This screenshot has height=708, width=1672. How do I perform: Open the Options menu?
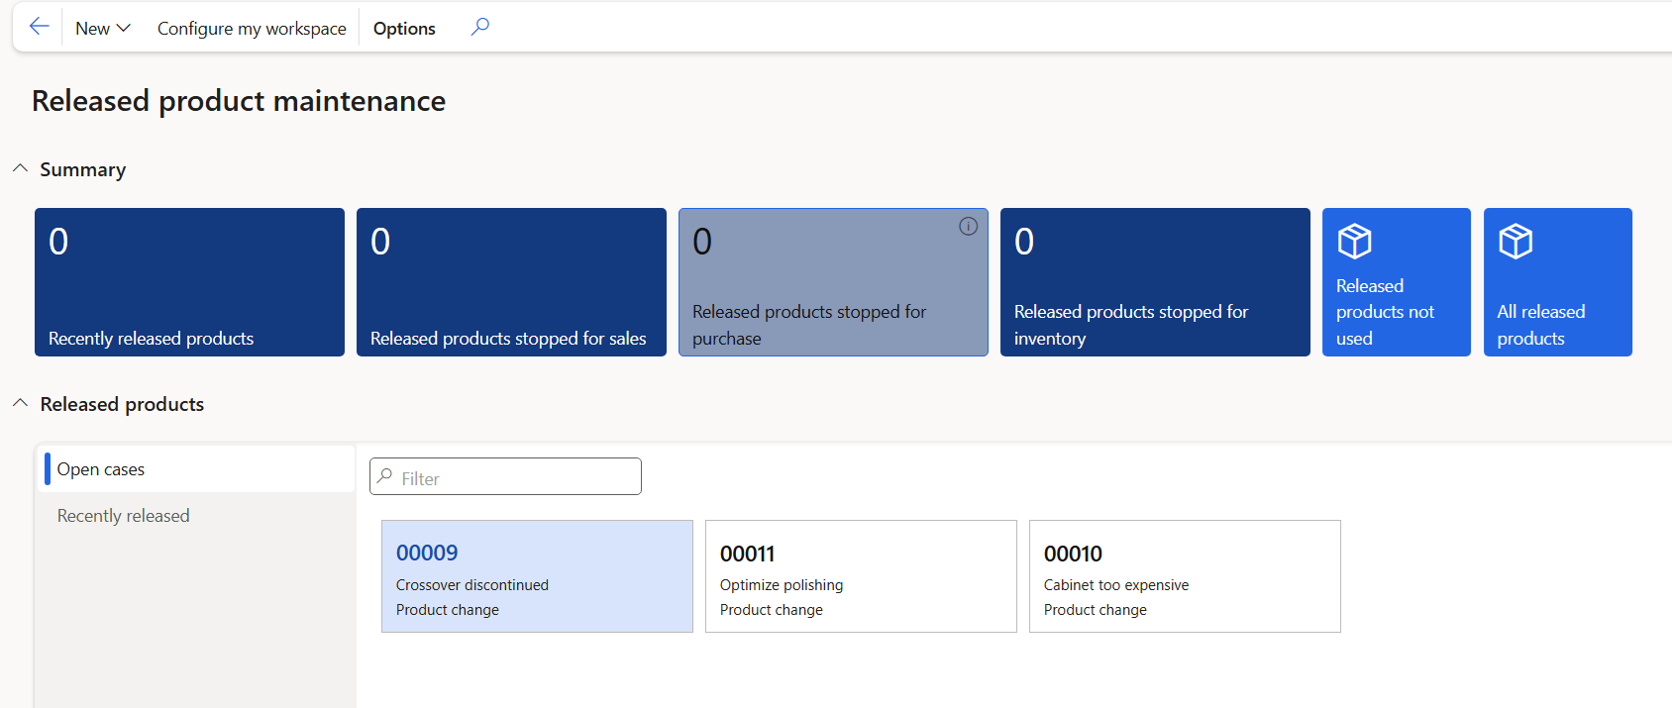coord(404,29)
